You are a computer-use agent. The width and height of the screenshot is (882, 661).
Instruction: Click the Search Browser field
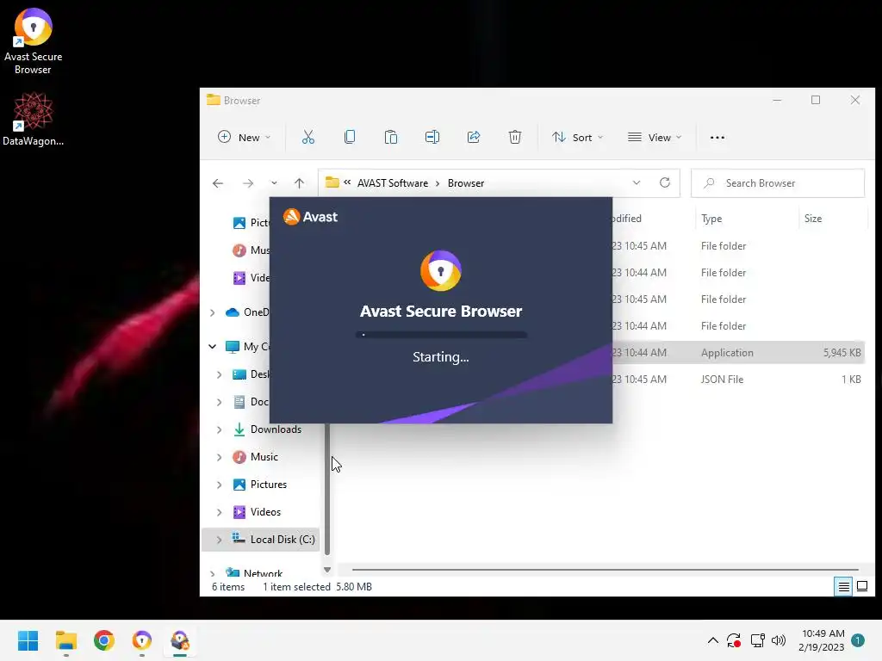[x=778, y=183]
